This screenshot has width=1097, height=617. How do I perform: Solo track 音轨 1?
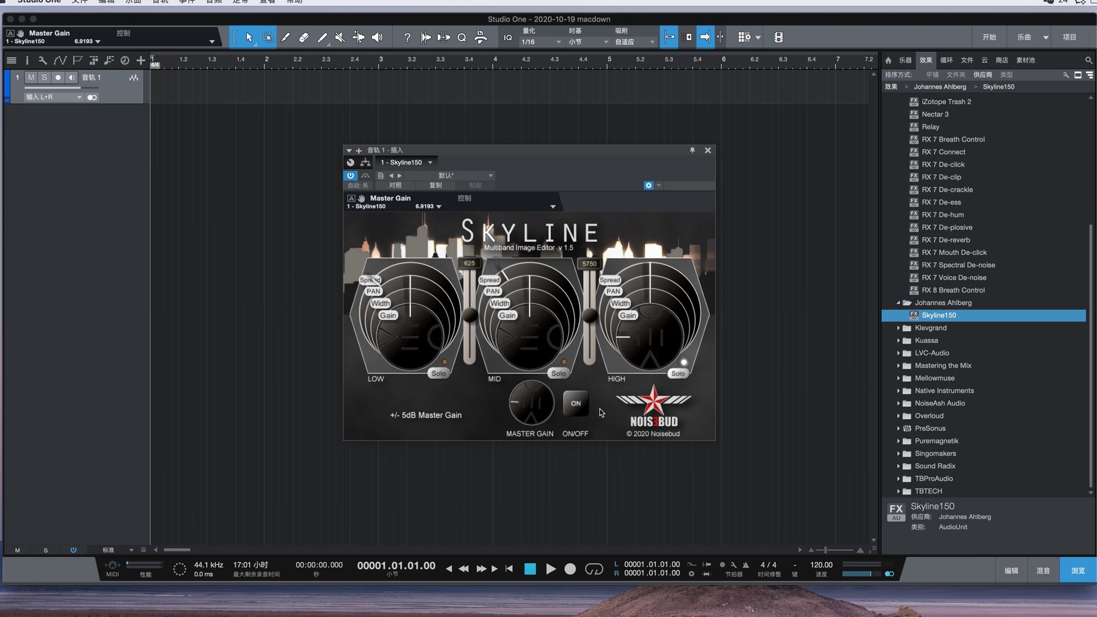[45, 77]
